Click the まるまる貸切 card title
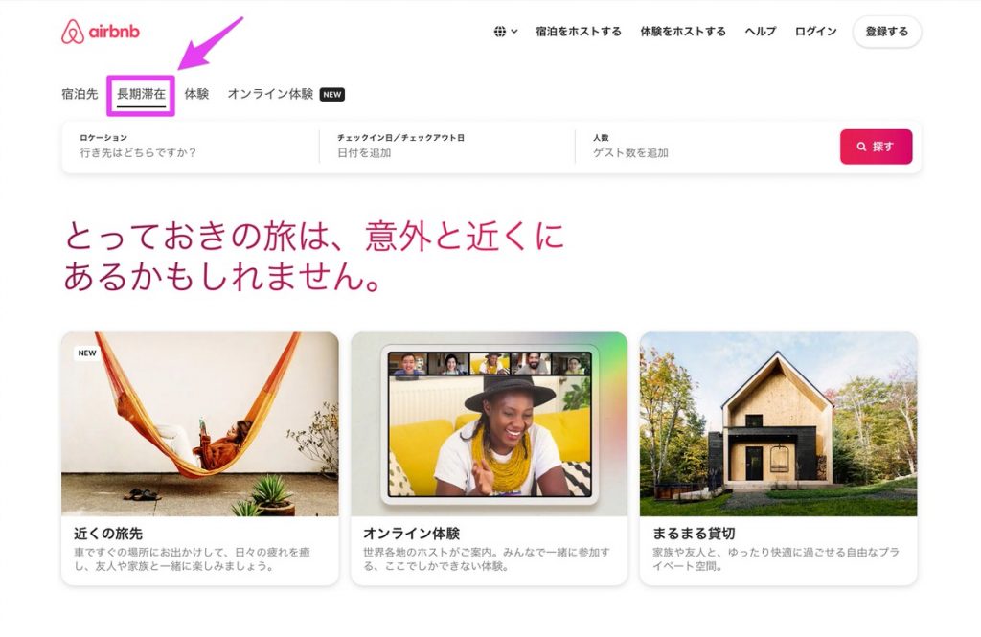This screenshot has width=981, height=637. coord(694,534)
